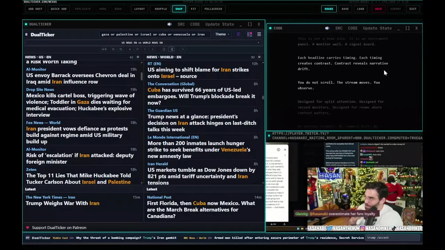The width and height of the screenshot is (445, 250).
Task: Click the play button in ticker toolbar
Action: coord(130,49)
